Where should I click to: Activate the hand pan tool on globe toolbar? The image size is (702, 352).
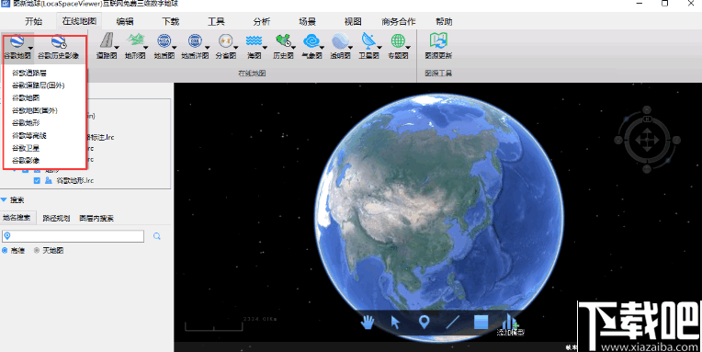click(368, 322)
